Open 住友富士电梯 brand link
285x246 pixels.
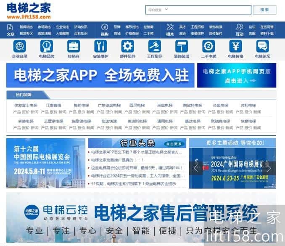coord(26,105)
